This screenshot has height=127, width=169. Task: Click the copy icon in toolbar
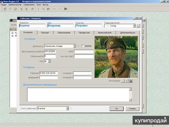(44, 9)
